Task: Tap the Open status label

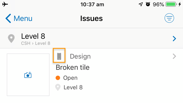Action: coord(70,78)
